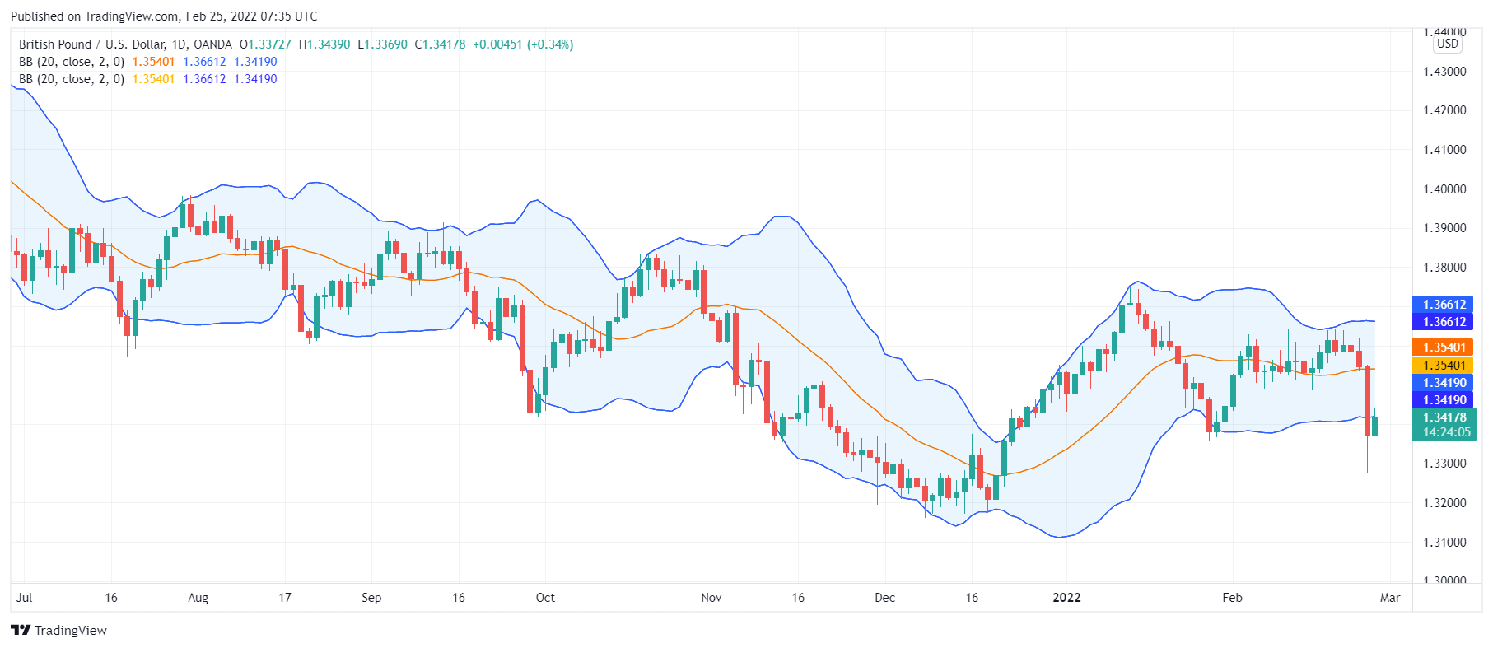Click the 1.40000 level on price axis
The height and width of the screenshot is (648, 1493).
point(1444,189)
